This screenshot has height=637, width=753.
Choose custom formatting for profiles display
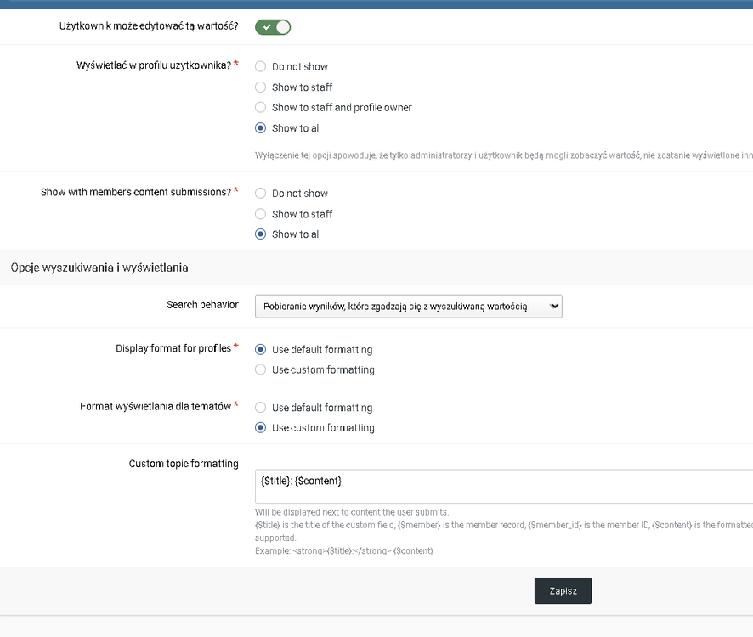coord(261,370)
